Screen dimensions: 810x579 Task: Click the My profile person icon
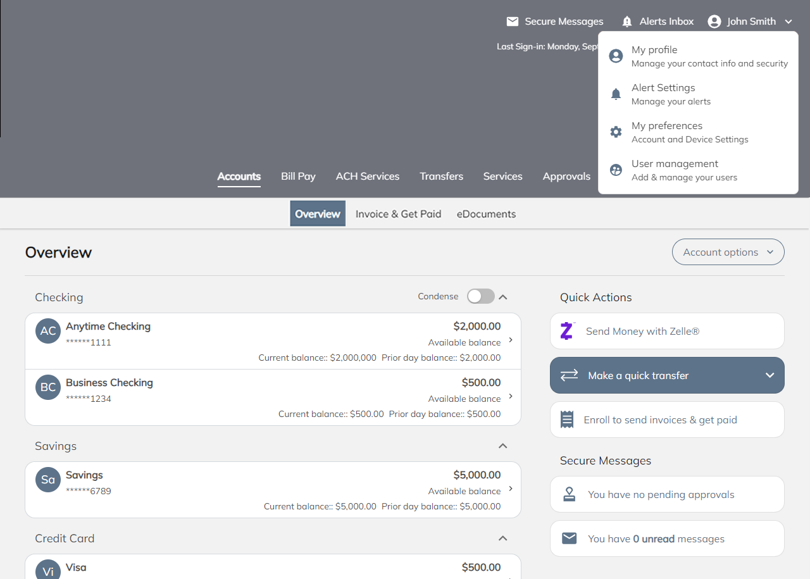pyautogui.click(x=616, y=56)
